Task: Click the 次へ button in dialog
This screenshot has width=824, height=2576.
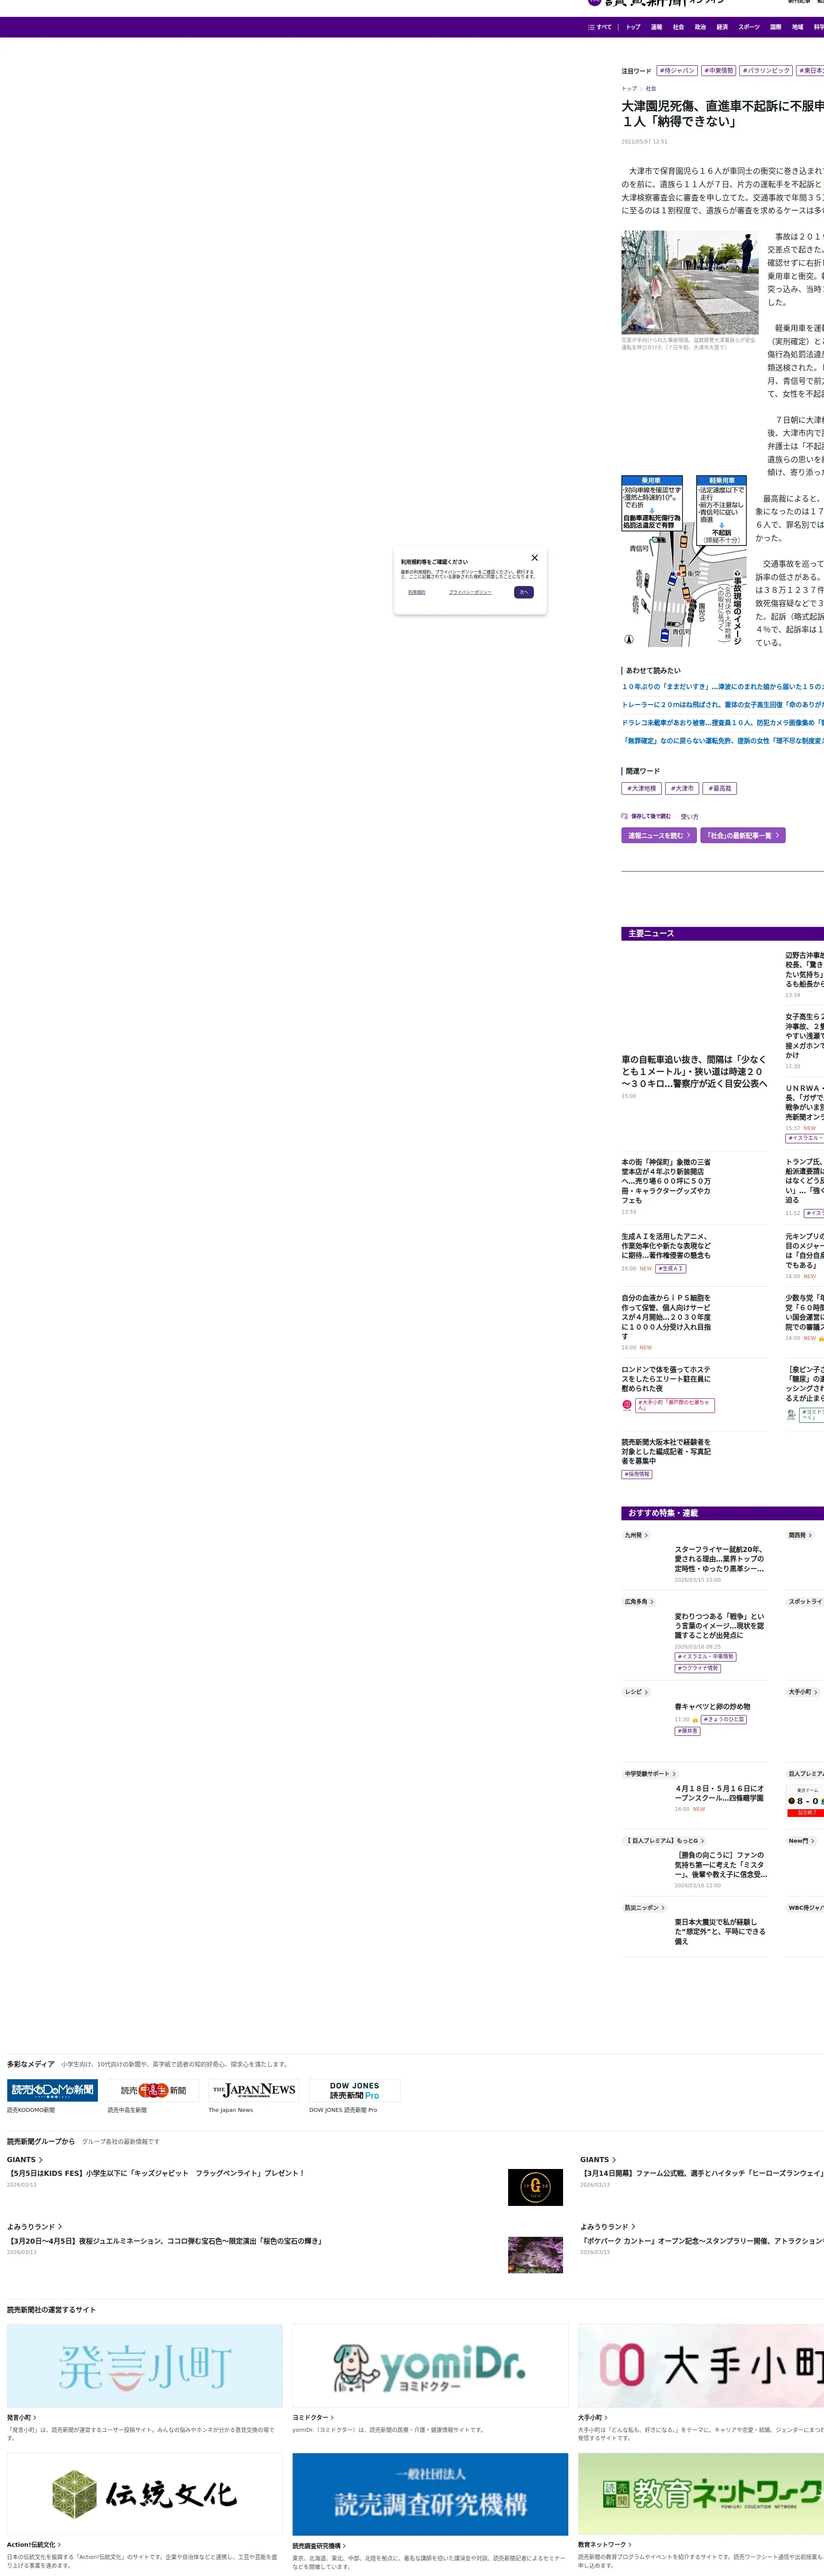Action: click(x=524, y=592)
